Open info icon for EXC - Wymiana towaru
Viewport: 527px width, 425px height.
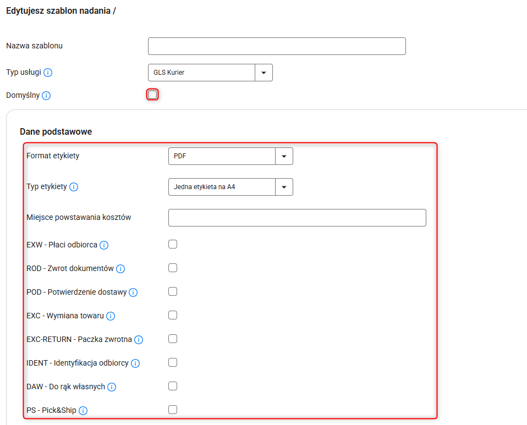tap(111, 316)
